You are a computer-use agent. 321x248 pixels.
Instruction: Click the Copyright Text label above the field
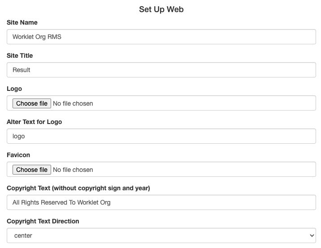click(78, 188)
